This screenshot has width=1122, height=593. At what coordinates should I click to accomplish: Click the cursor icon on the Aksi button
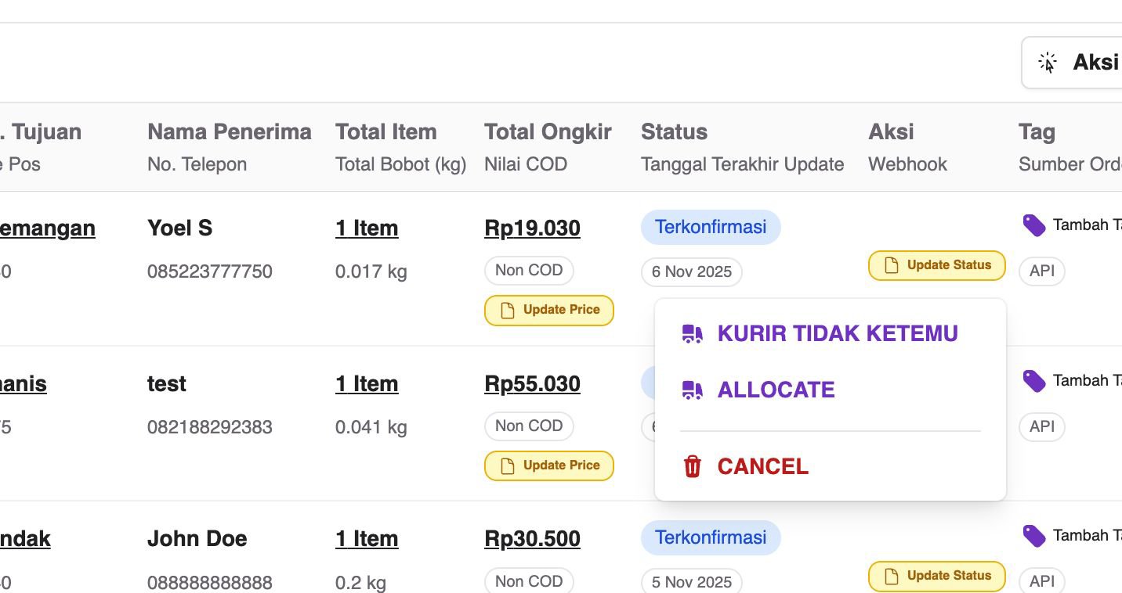1048,63
